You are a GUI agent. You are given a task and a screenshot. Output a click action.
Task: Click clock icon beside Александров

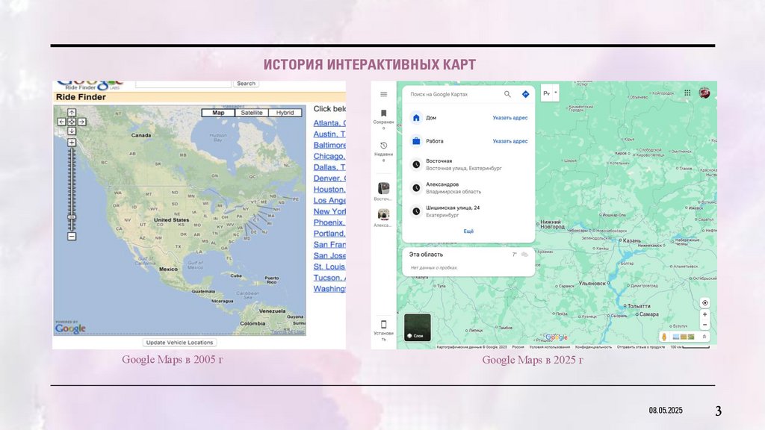click(416, 187)
